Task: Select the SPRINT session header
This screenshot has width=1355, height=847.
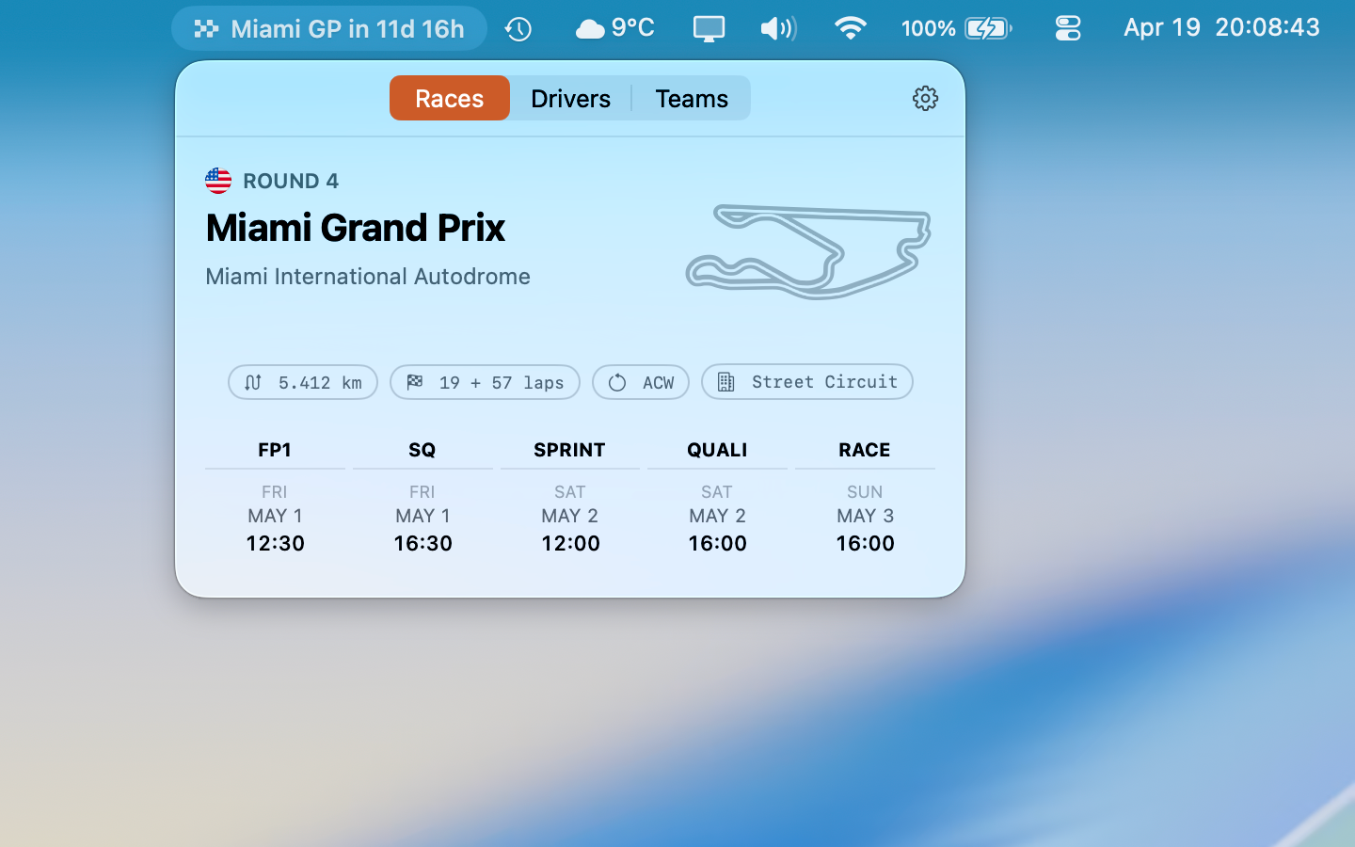Action: coord(569,450)
